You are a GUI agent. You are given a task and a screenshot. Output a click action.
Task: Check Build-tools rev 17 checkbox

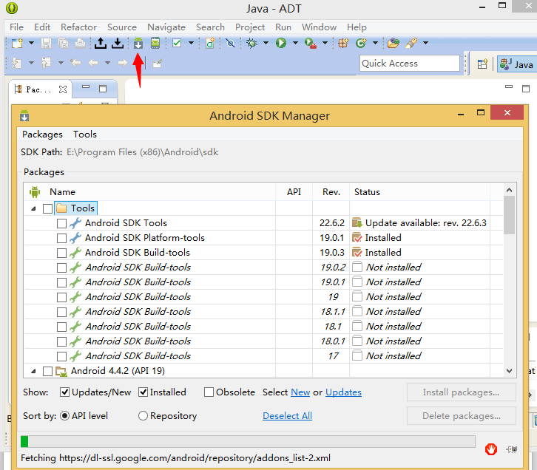click(61, 356)
